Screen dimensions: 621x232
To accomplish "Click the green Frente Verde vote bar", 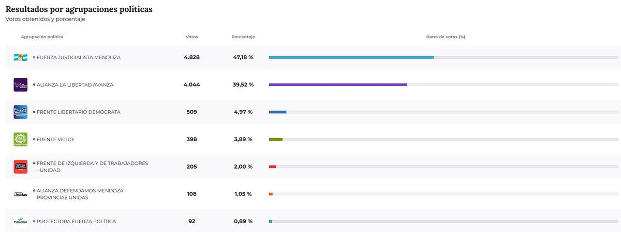I will pos(276,139).
